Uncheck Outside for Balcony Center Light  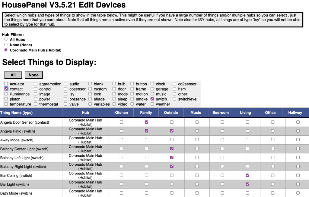tap(172, 149)
